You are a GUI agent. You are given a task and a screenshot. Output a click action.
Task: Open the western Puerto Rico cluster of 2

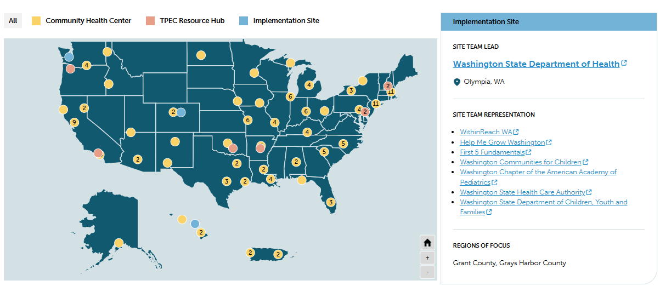click(250, 253)
